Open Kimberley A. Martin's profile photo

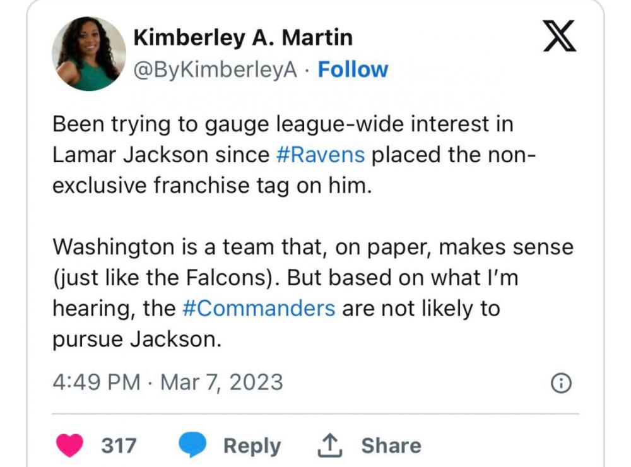click(89, 54)
